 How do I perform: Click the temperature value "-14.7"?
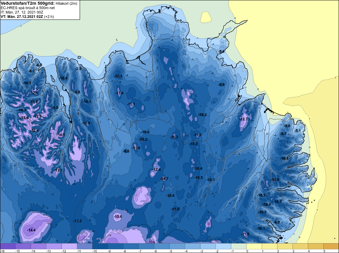(164, 179)
